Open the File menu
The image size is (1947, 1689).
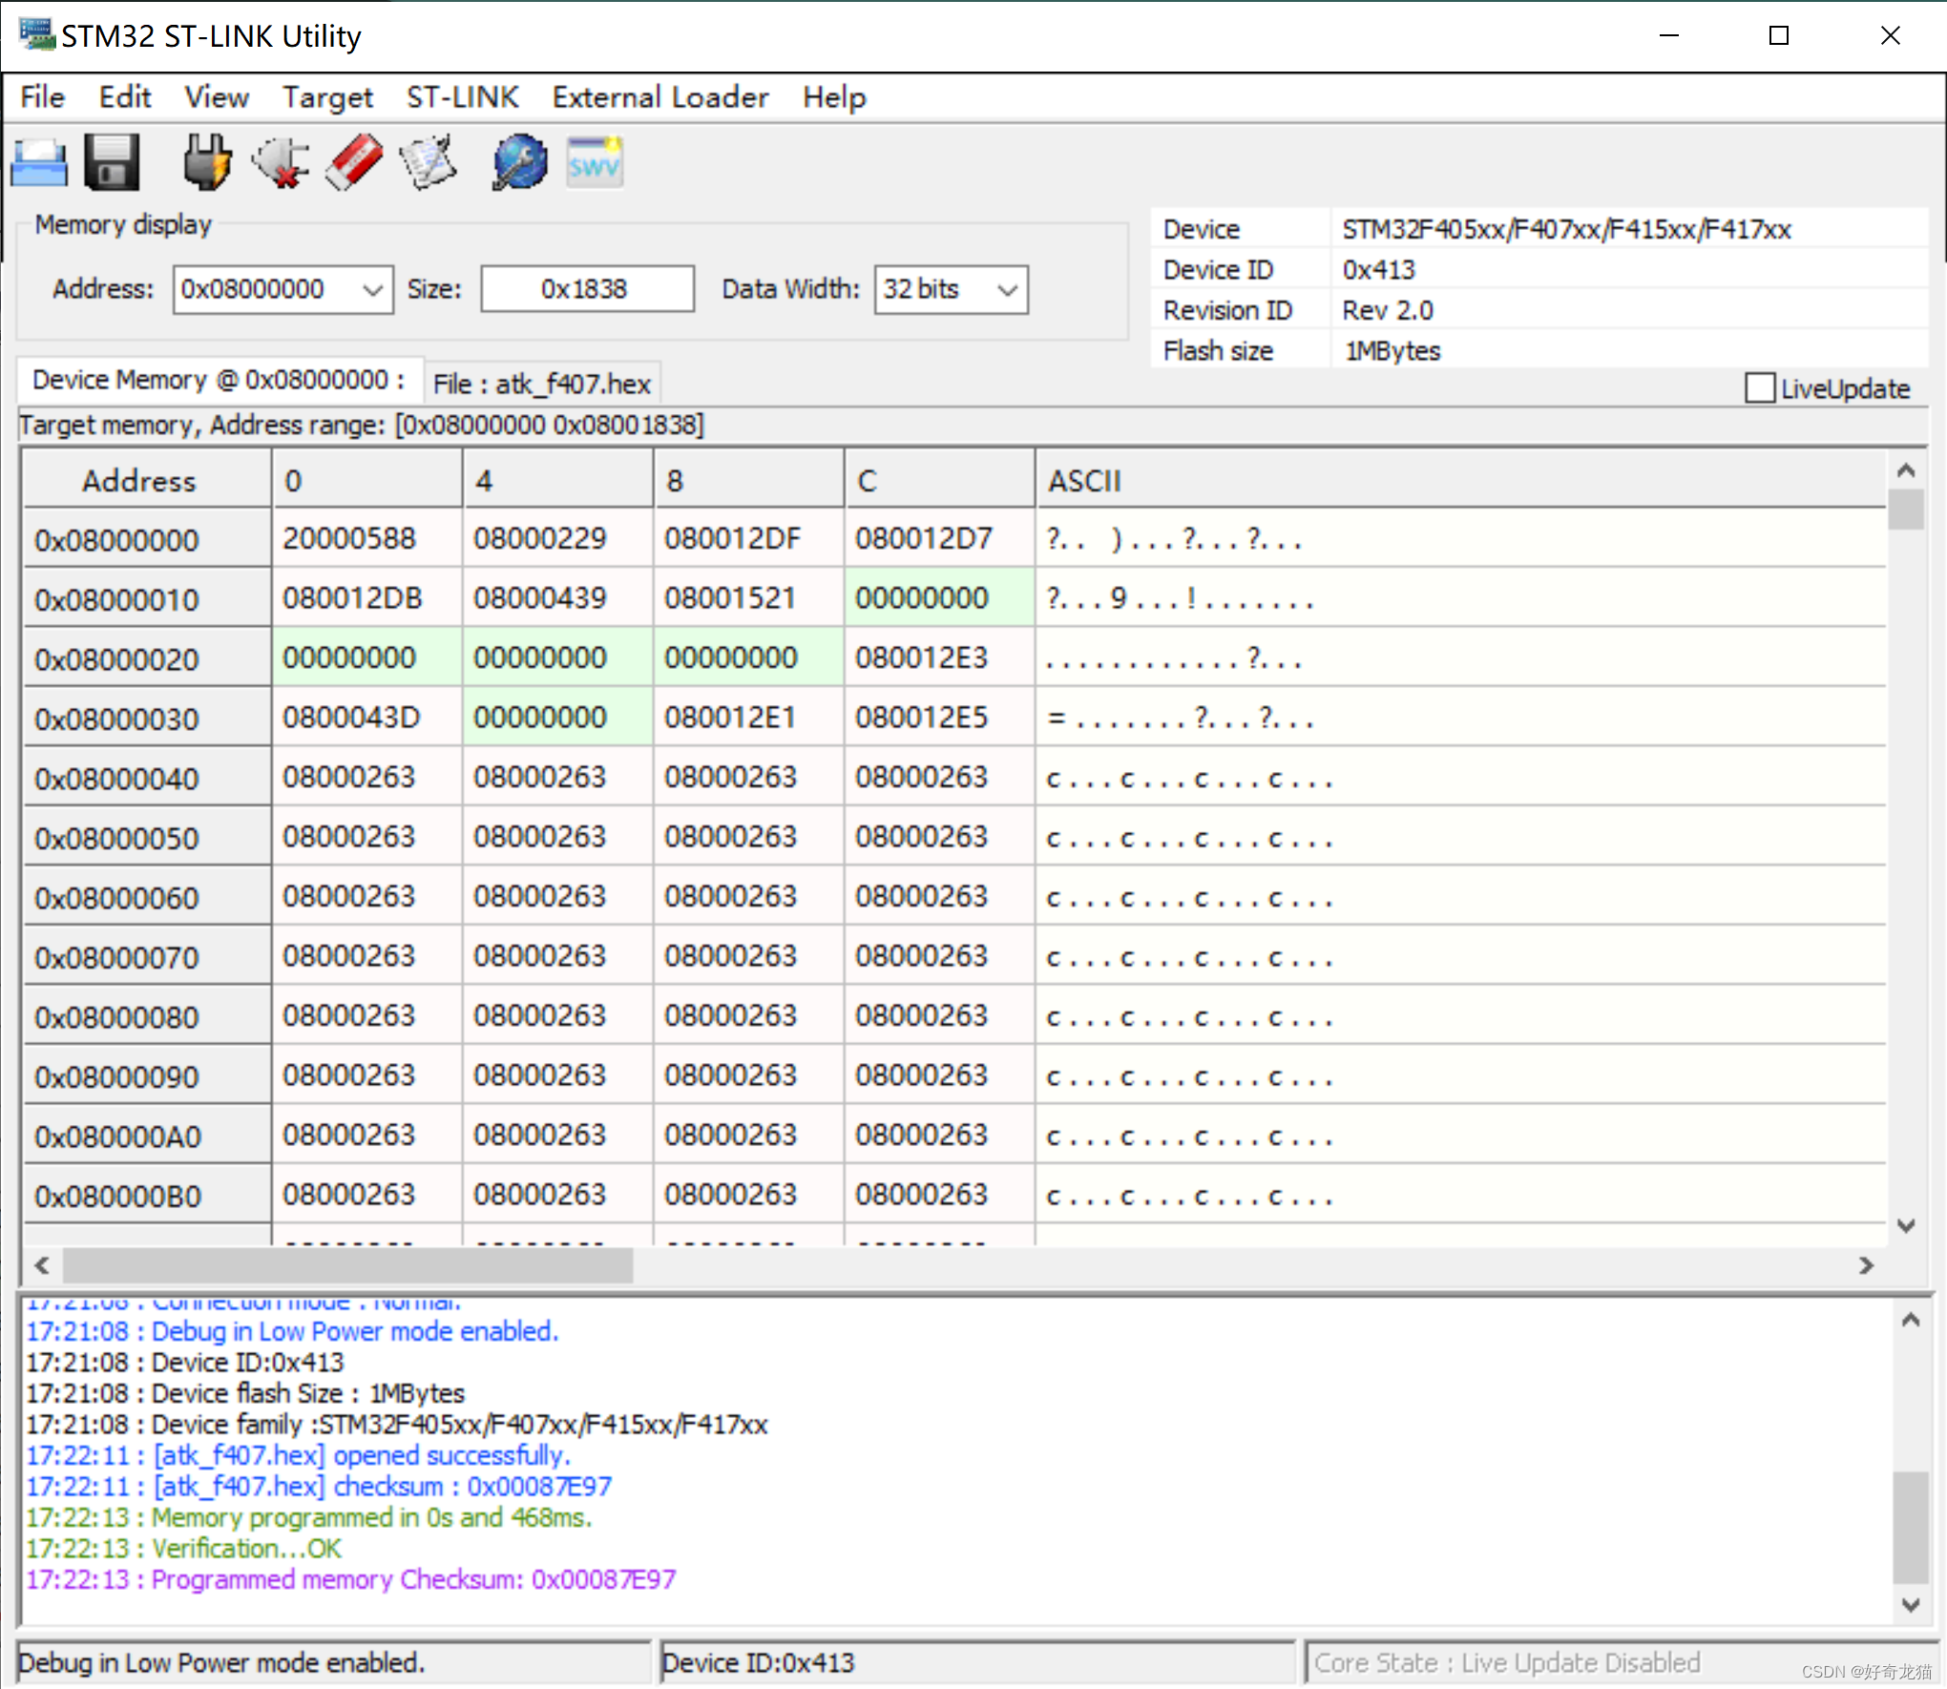tap(42, 97)
